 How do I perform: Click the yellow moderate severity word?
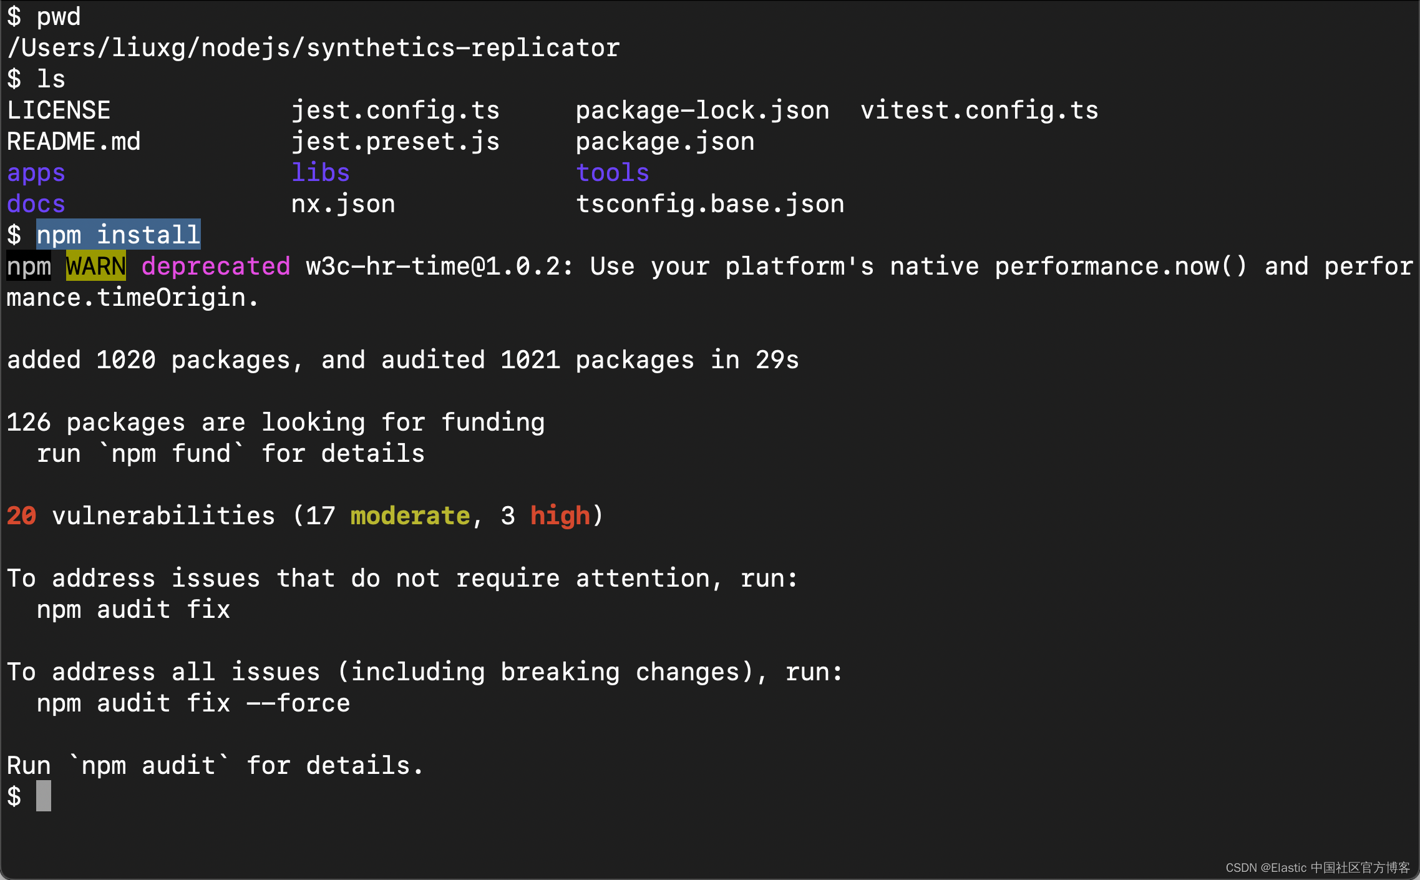tap(410, 516)
